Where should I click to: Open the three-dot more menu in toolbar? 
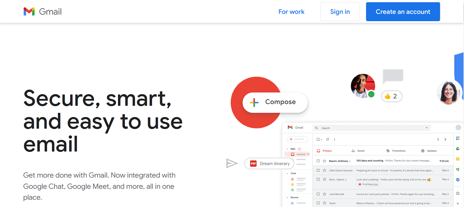point(334,140)
